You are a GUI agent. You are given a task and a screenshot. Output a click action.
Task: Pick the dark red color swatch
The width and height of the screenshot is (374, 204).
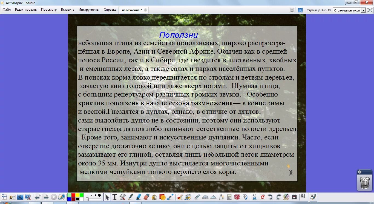[x=73, y=199]
